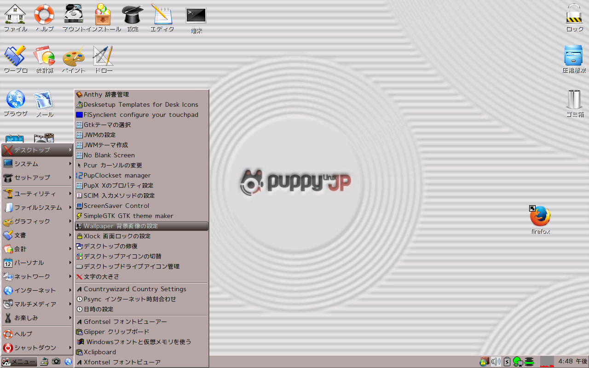Select No Blank Screen

click(x=142, y=155)
